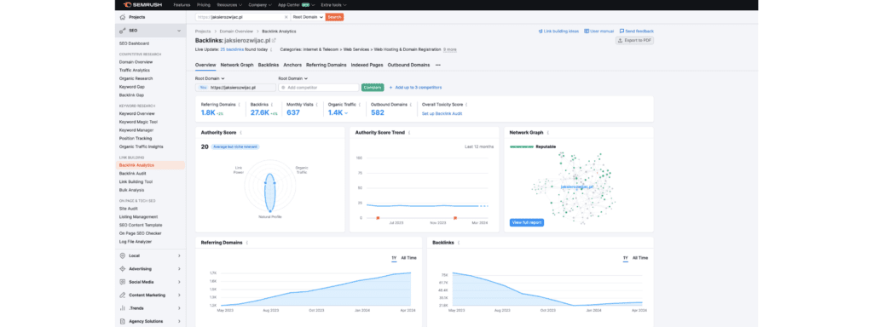This screenshot has width=873, height=327.
Task: Click the SEO section icon in sidebar
Action: coord(123,31)
